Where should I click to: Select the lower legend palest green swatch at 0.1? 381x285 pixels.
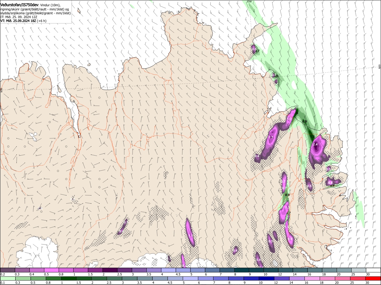[x=8, y=278]
